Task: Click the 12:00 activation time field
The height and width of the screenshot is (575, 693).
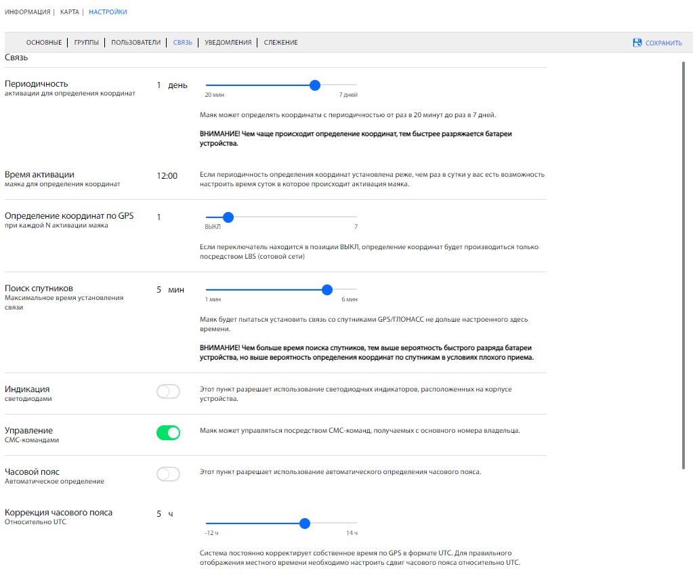Action: coord(167,176)
